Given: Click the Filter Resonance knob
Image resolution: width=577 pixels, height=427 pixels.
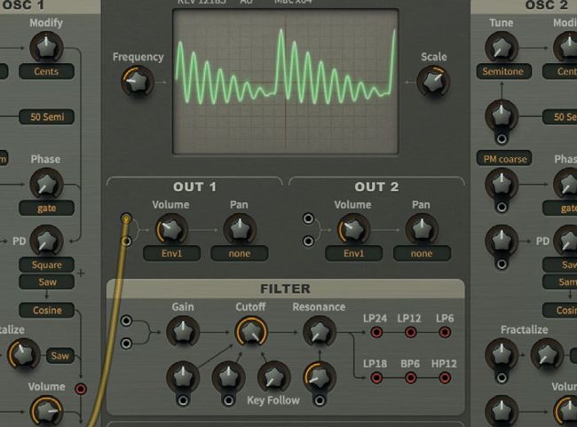Looking at the screenshot, I should [319, 332].
